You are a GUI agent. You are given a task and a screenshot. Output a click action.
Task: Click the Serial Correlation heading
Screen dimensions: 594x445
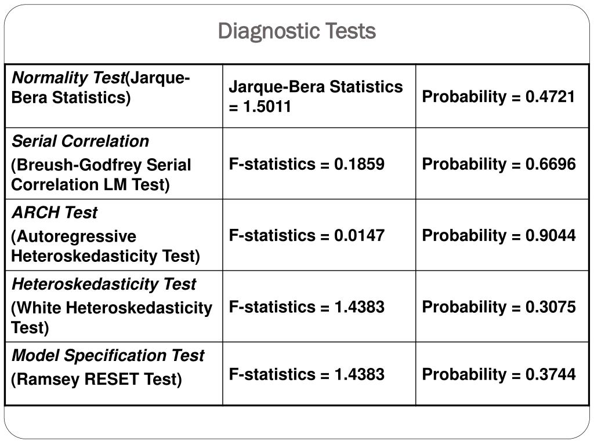[80, 141]
